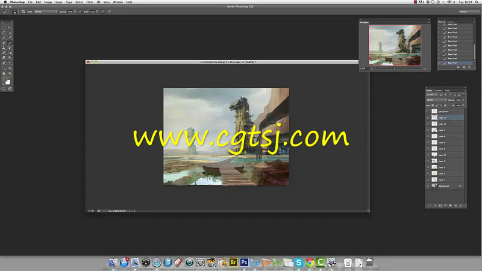Screen dimensions: 482x271
Task: Click the Change Screen Mode icon
Action: (x=10, y=88)
